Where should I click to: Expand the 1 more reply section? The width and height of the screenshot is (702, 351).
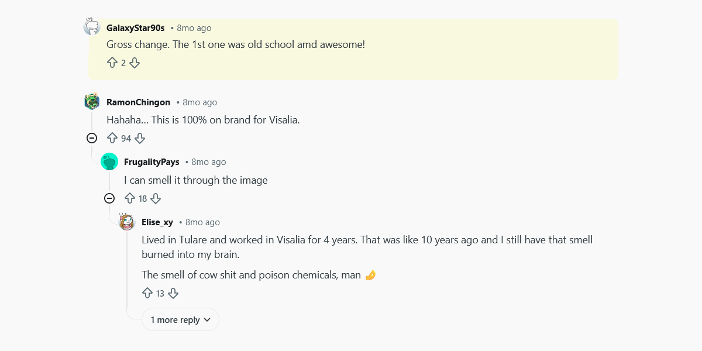[x=180, y=319]
